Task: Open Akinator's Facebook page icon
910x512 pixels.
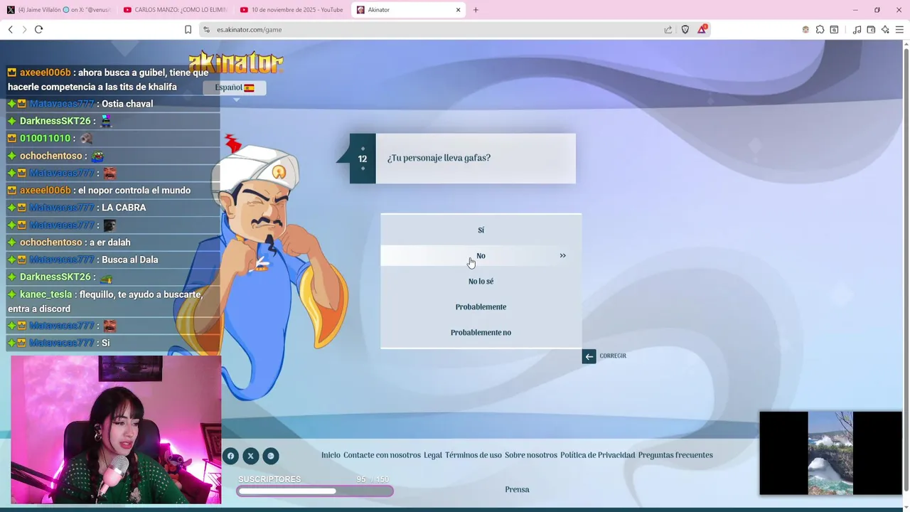Action: tap(230, 456)
